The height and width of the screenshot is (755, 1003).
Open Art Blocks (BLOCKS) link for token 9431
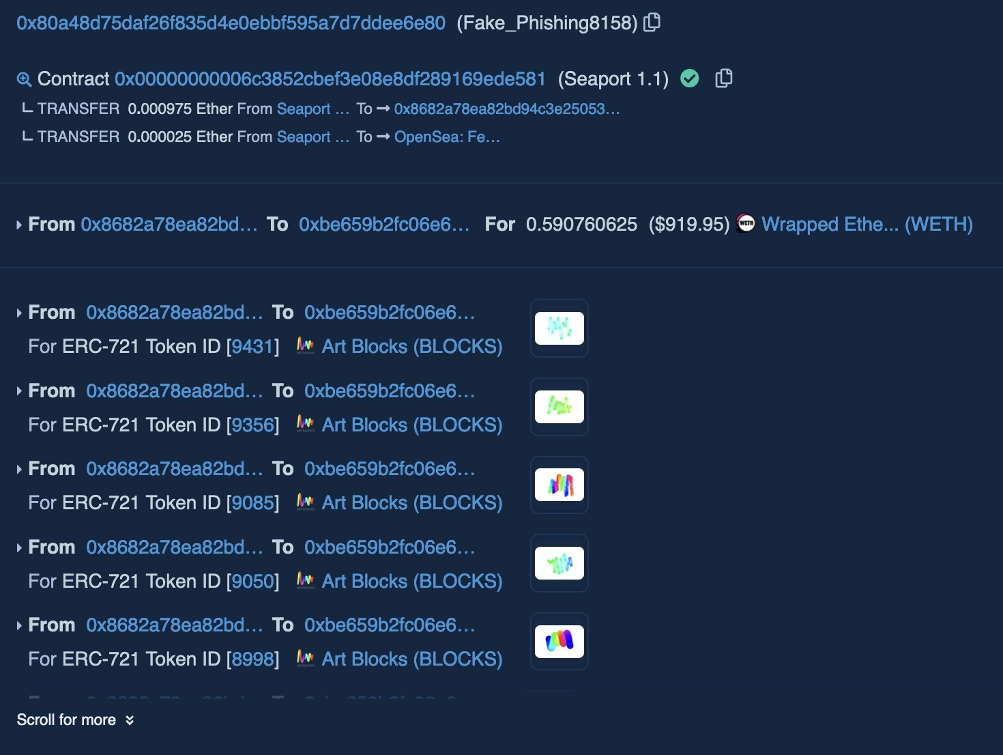coord(412,347)
